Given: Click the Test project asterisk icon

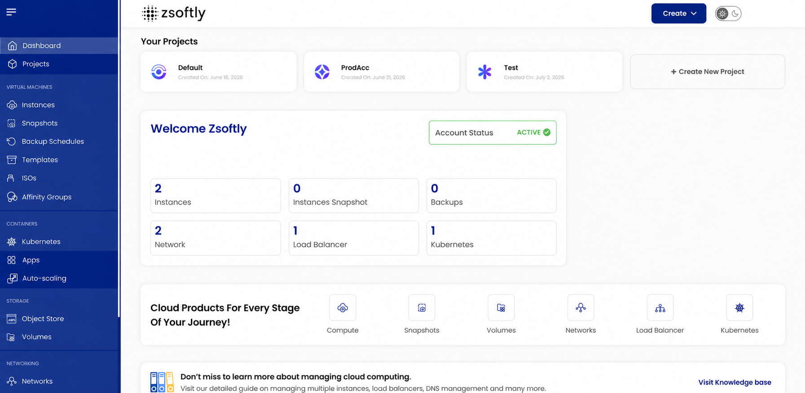Looking at the screenshot, I should (485, 72).
